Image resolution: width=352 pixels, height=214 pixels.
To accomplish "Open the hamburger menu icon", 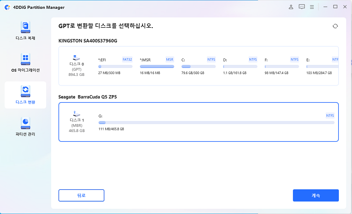I will 312,7.
